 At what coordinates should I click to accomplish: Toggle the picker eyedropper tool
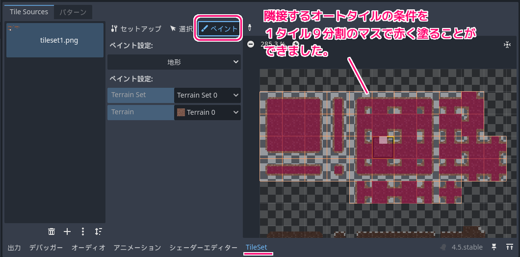point(249,28)
